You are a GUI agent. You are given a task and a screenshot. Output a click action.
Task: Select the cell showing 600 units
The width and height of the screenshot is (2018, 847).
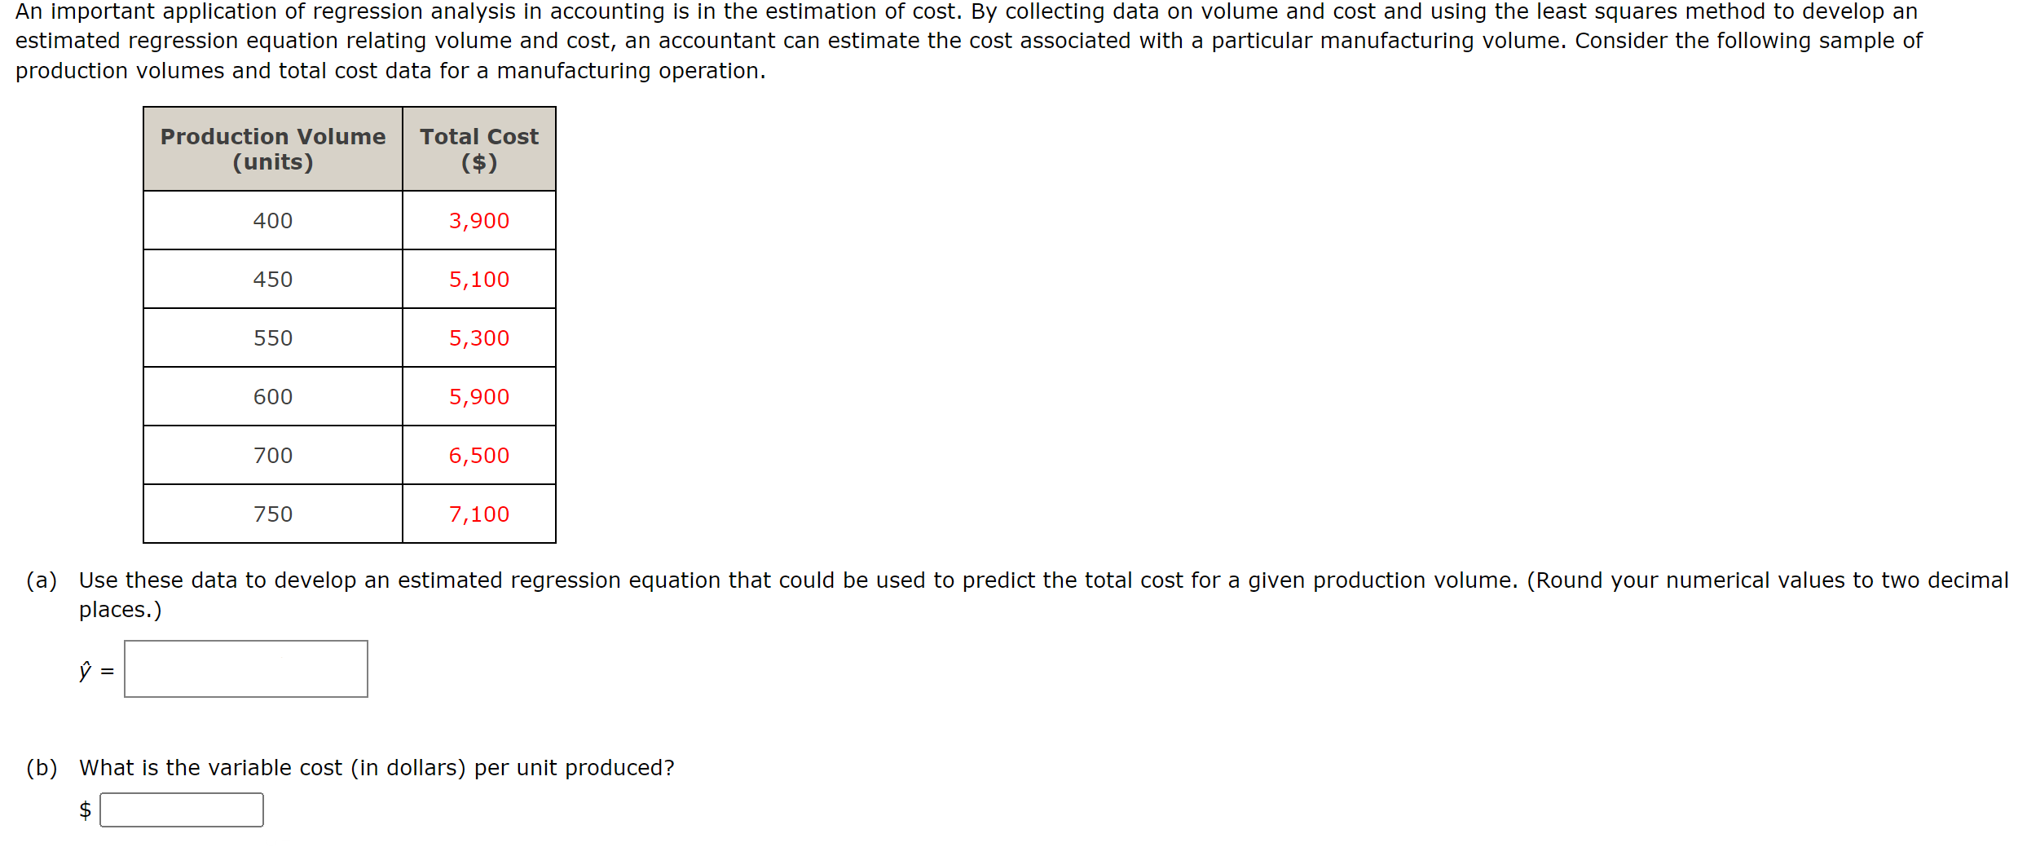[272, 396]
